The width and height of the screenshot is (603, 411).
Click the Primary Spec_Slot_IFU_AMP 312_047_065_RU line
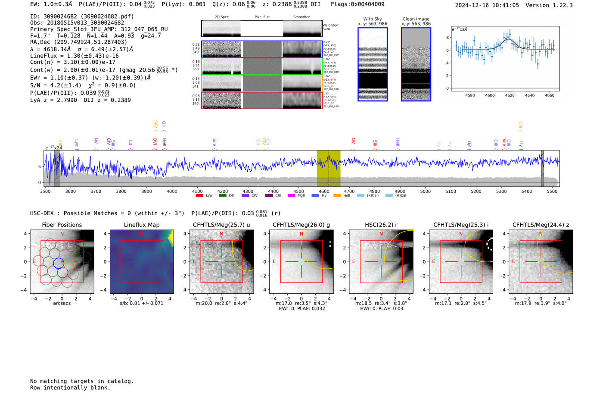pyautogui.click(x=99, y=29)
